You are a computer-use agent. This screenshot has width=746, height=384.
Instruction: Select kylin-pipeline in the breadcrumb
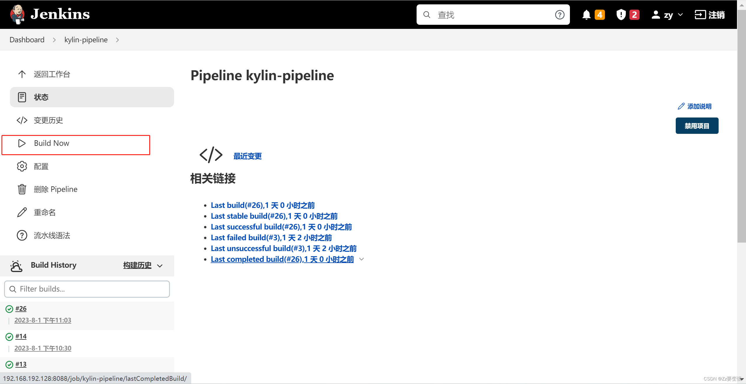pyautogui.click(x=86, y=40)
